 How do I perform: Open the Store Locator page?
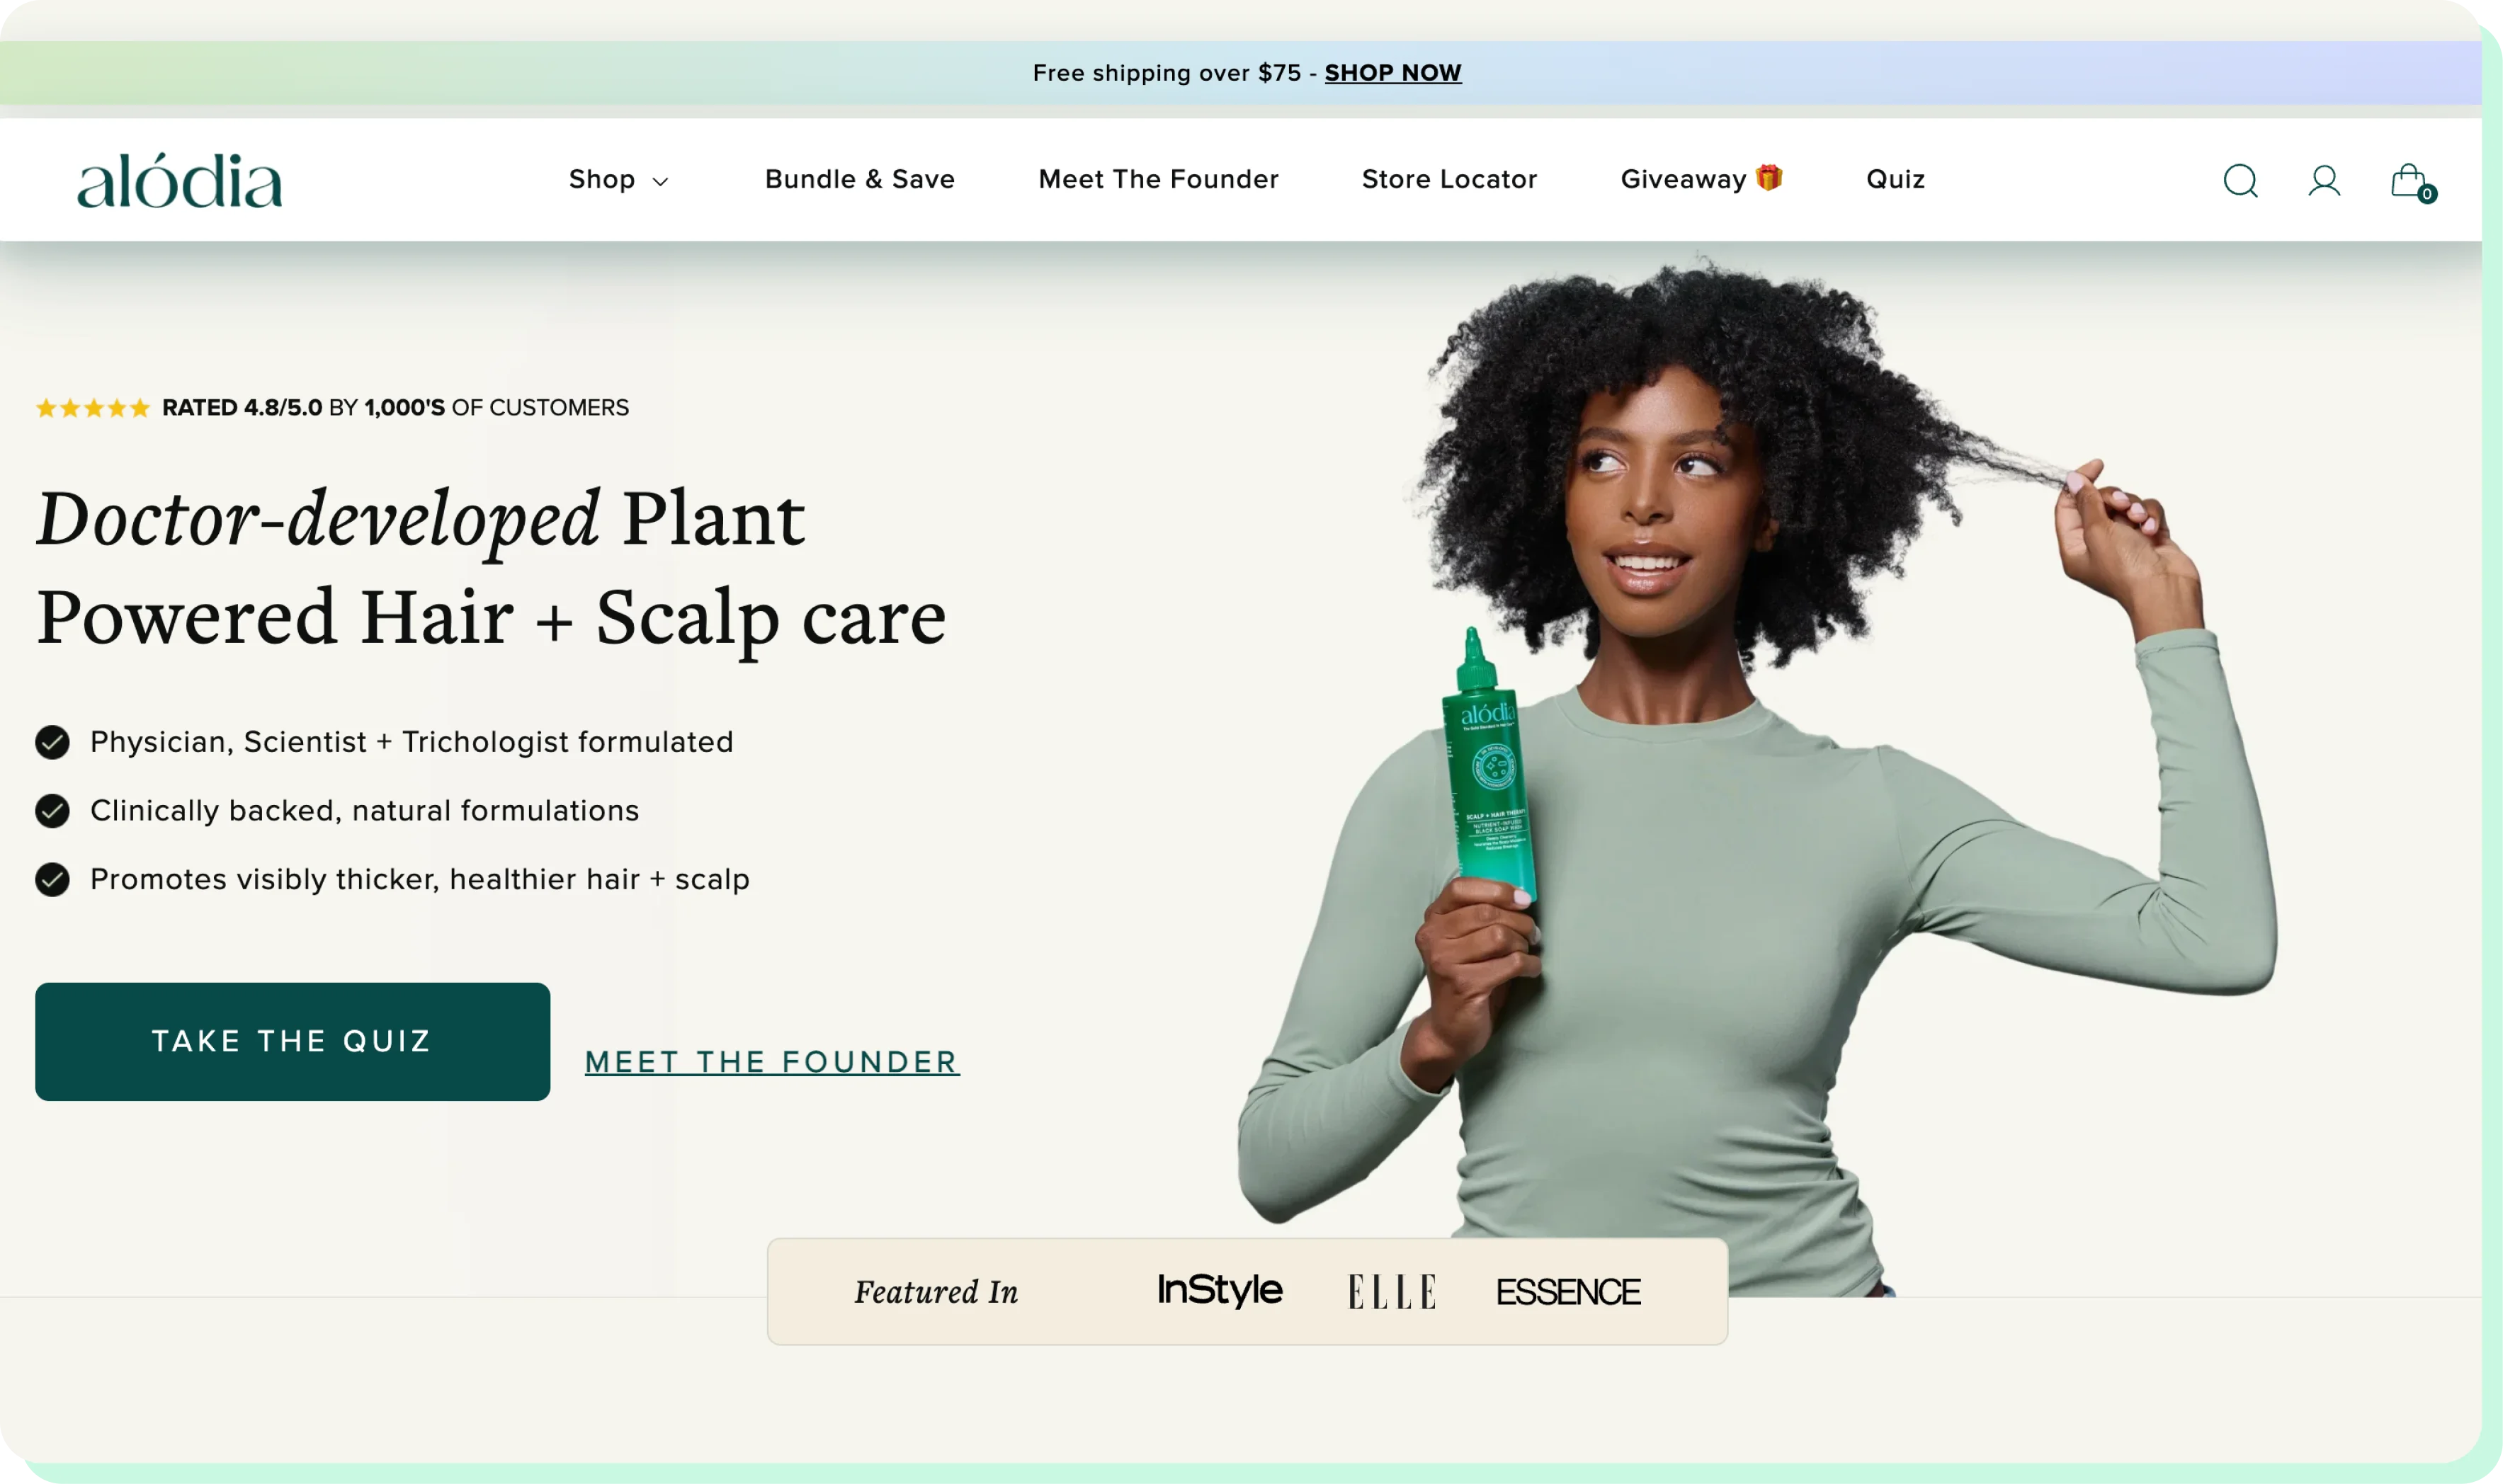point(1448,179)
